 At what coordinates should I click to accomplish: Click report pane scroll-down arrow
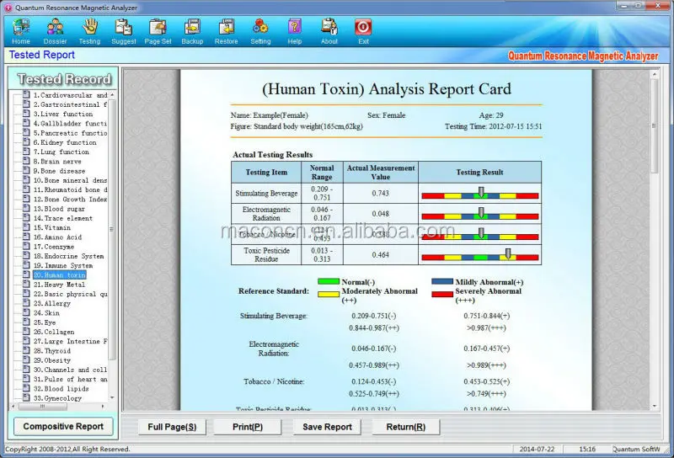[655, 406]
